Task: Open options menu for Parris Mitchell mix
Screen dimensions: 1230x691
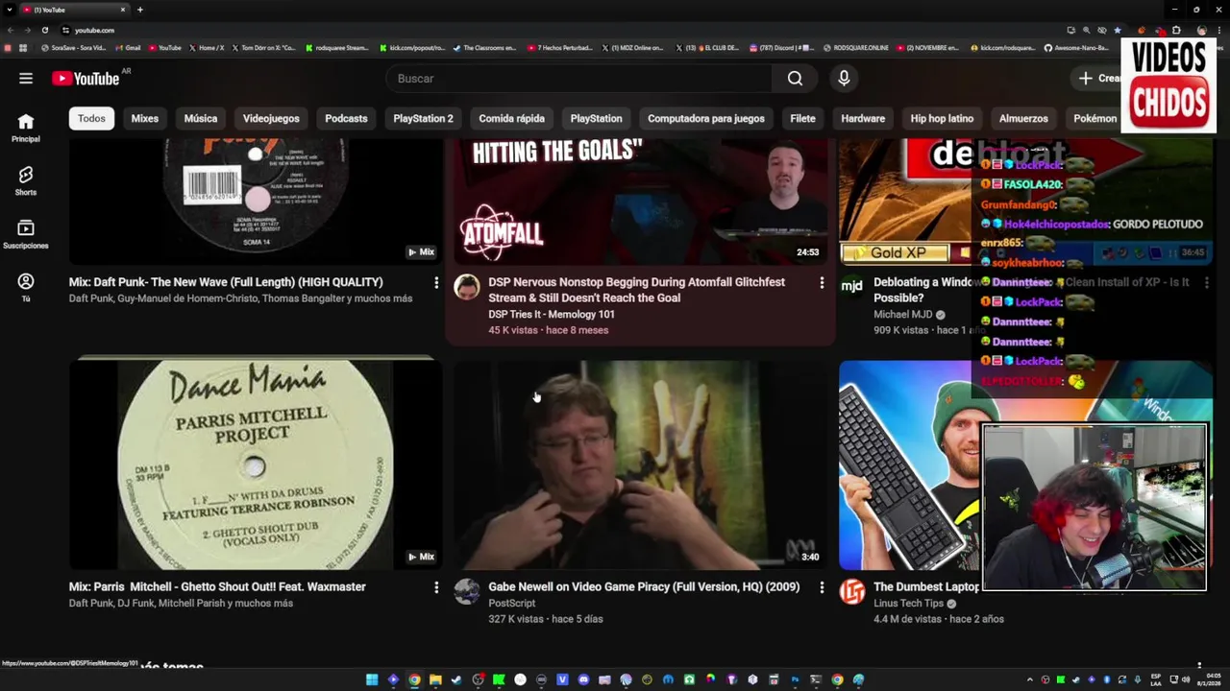Action: coord(436,587)
